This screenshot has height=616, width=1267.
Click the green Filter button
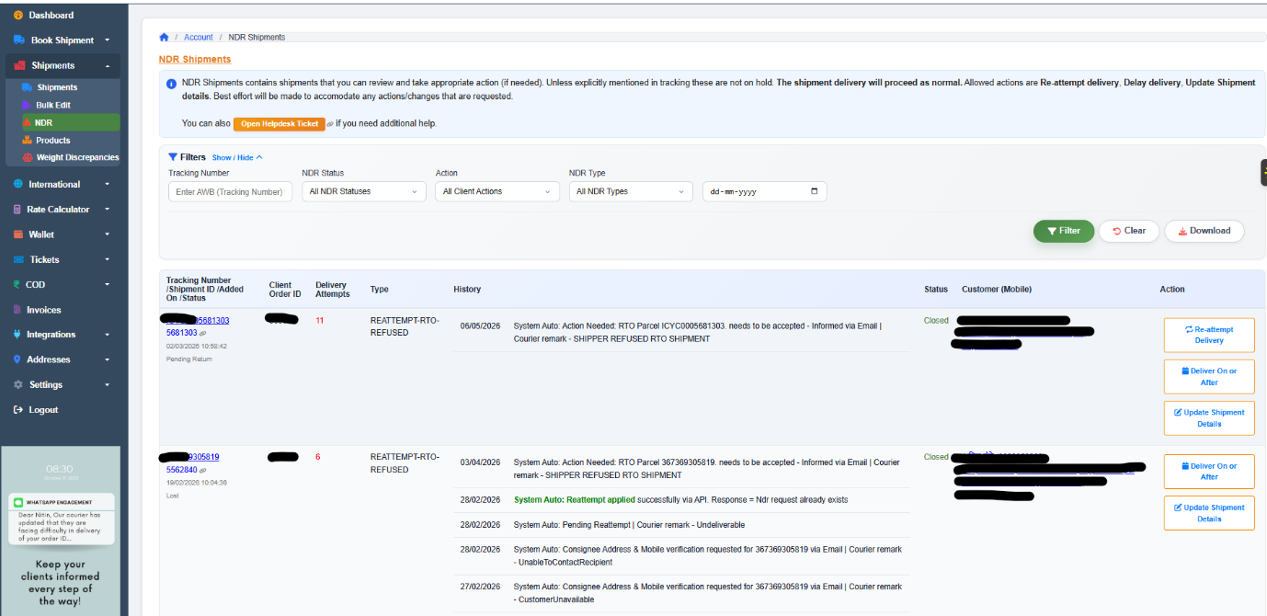[1064, 231]
